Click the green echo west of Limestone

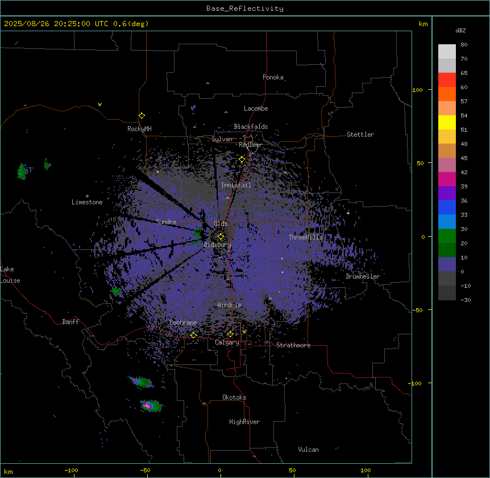(22, 171)
